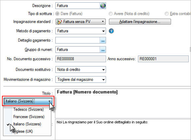Choose Inglese (UK) from the language list
This screenshot has width=191, height=140.
[23, 131]
